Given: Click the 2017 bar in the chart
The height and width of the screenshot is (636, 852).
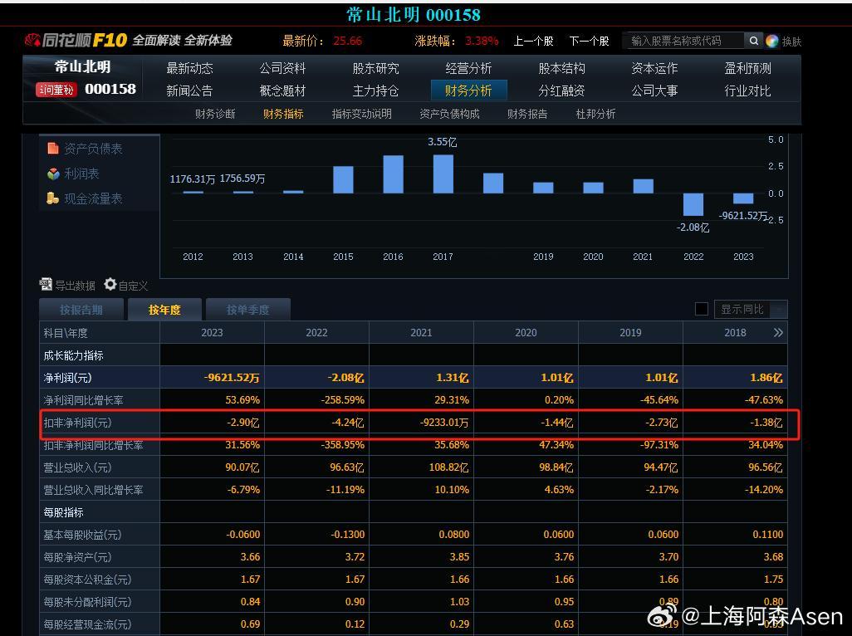Looking at the screenshot, I should point(443,174).
